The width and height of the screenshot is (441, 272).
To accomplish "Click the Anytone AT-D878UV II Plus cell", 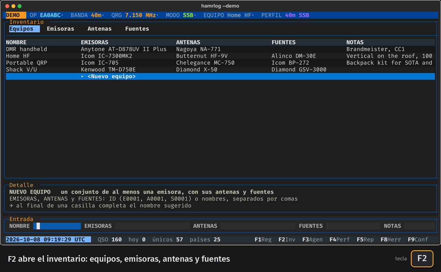I will click(124, 49).
